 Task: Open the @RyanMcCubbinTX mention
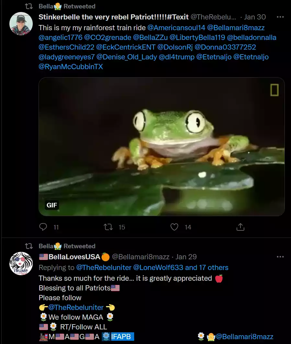(x=71, y=67)
